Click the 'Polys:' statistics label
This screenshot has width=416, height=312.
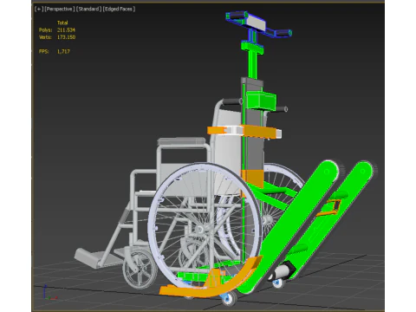[x=45, y=29]
